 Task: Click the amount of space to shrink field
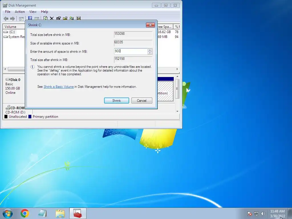coord(131,51)
